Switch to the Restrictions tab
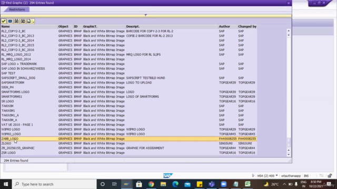This screenshot has height=189, width=337. tap(17, 9)
